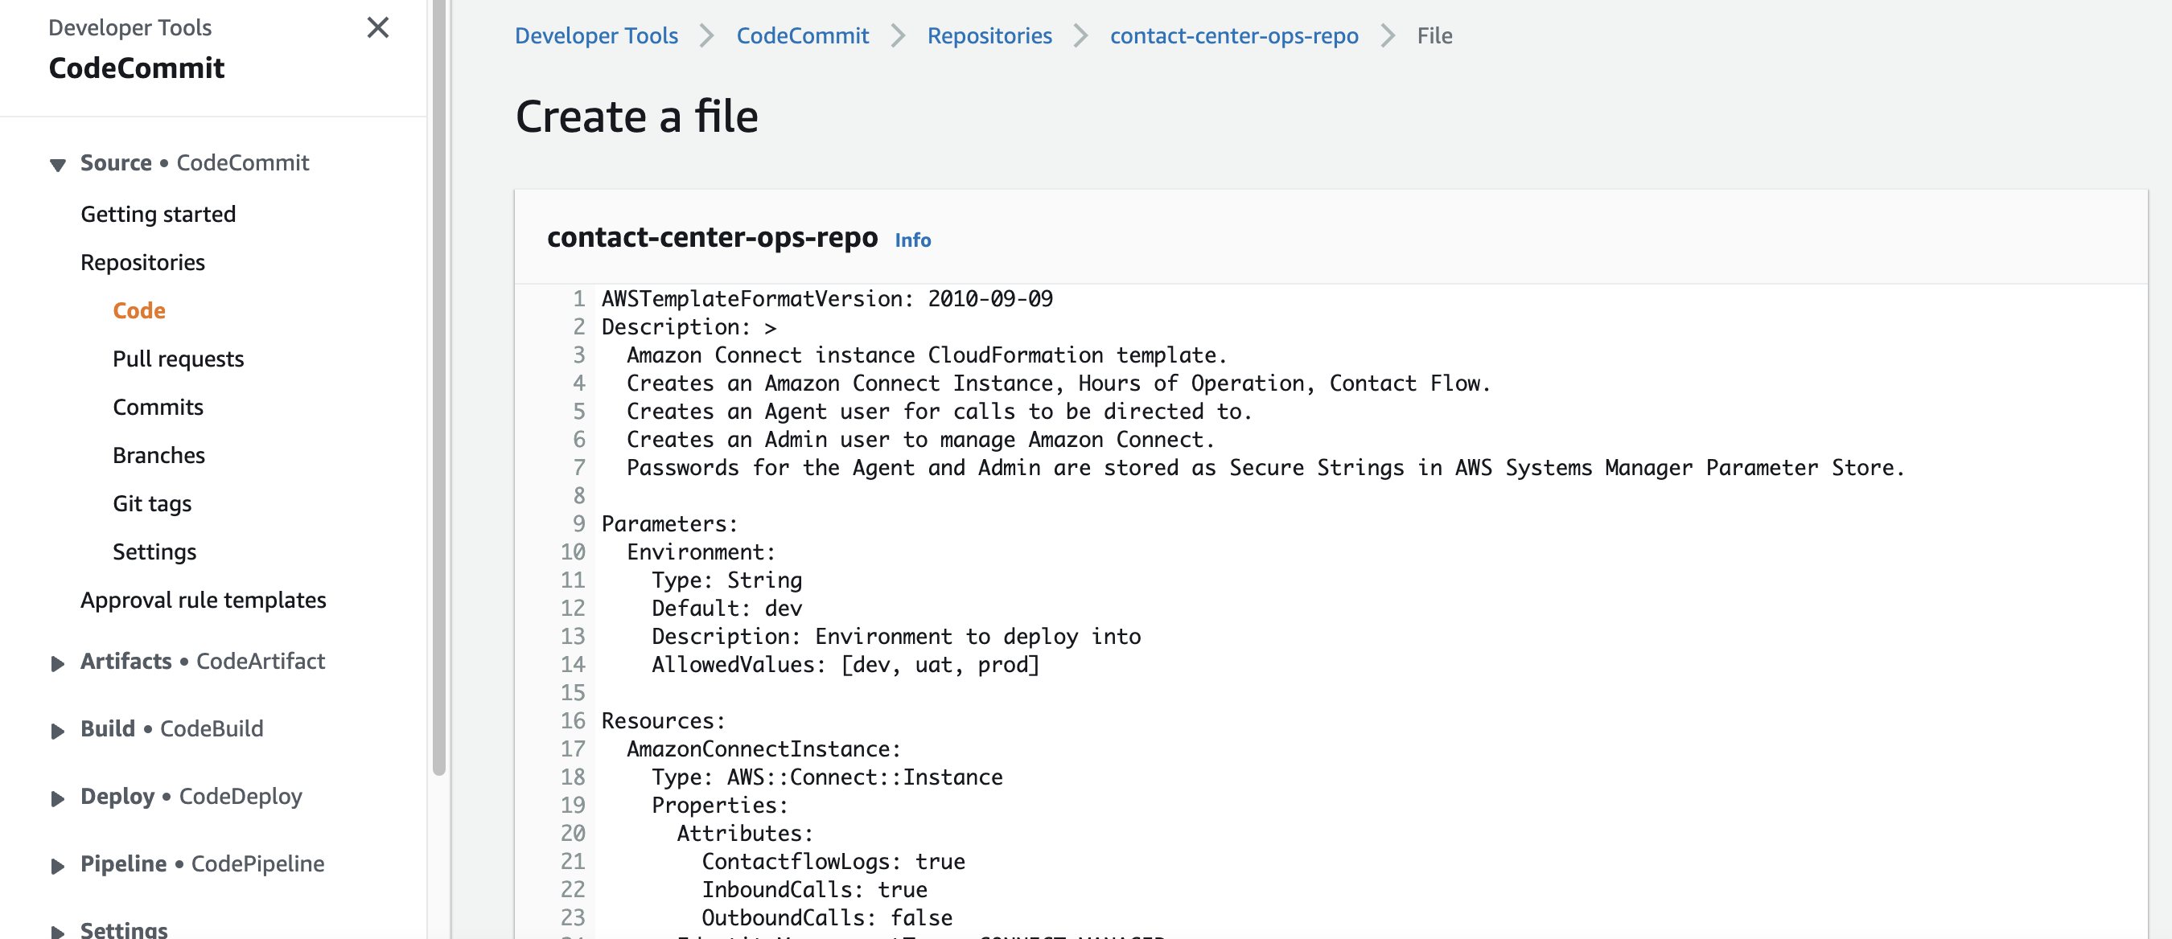2172x939 pixels.
Task: Click 'OutboundCalls: false' line
Action: 827,917
